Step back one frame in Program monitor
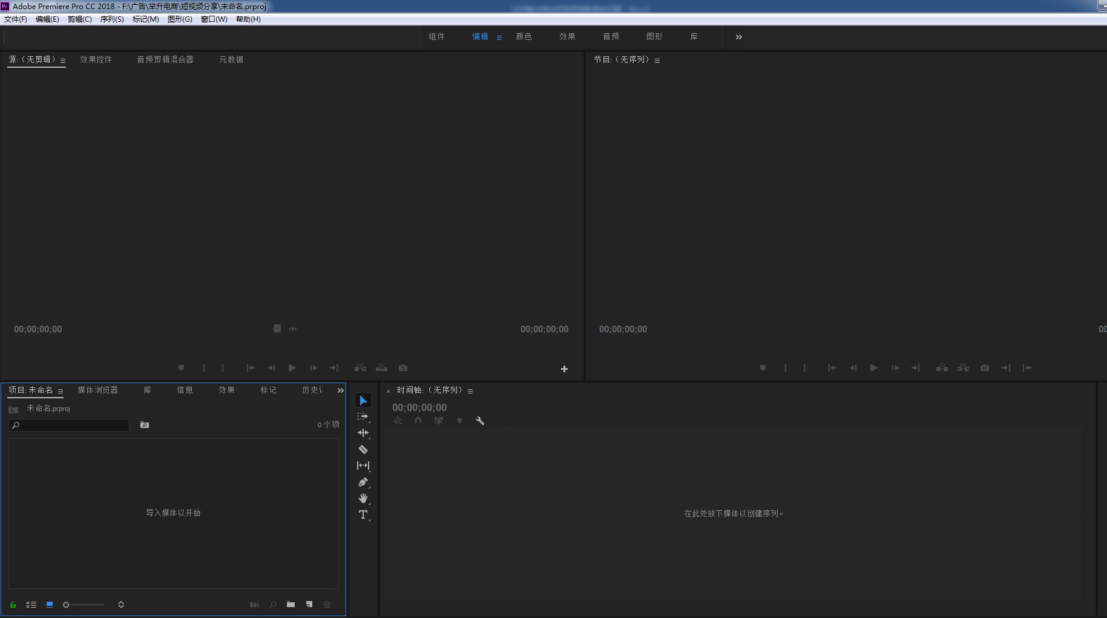Viewport: 1107px width, 618px height. [853, 368]
